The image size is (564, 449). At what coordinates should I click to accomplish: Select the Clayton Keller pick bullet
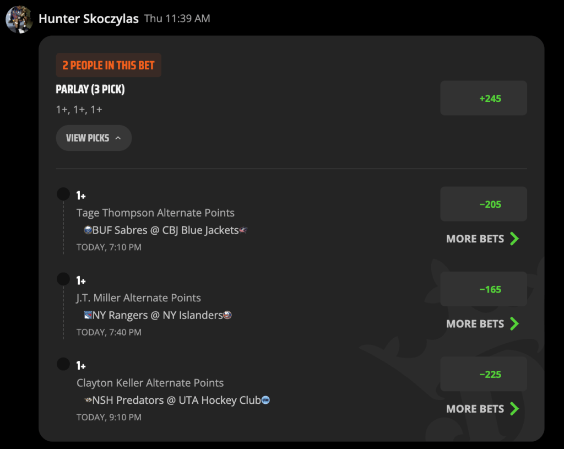pos(63,364)
